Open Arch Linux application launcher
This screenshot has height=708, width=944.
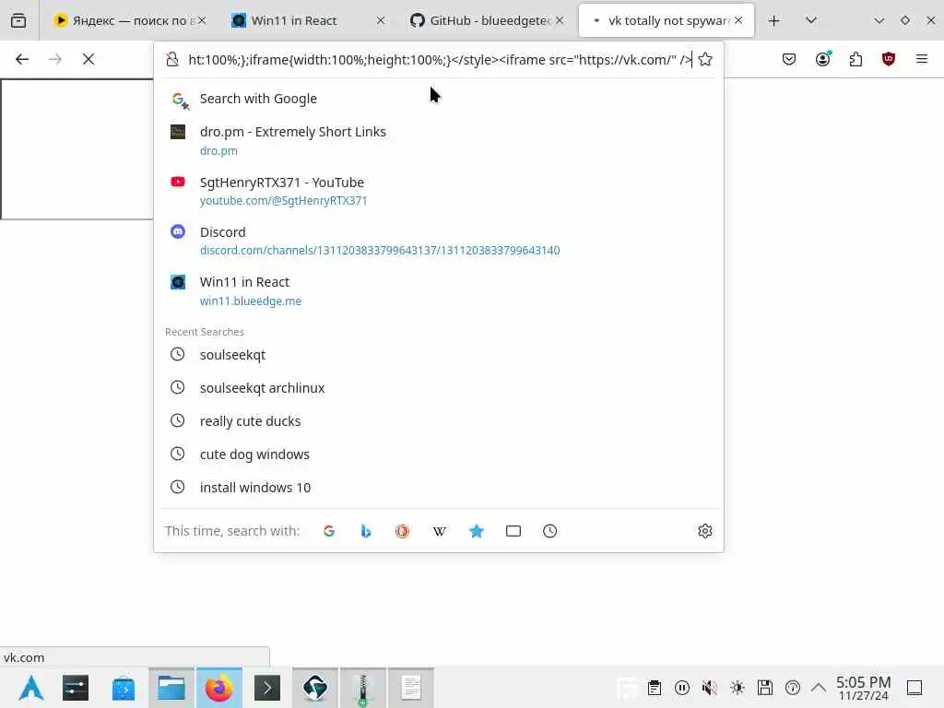point(31,688)
